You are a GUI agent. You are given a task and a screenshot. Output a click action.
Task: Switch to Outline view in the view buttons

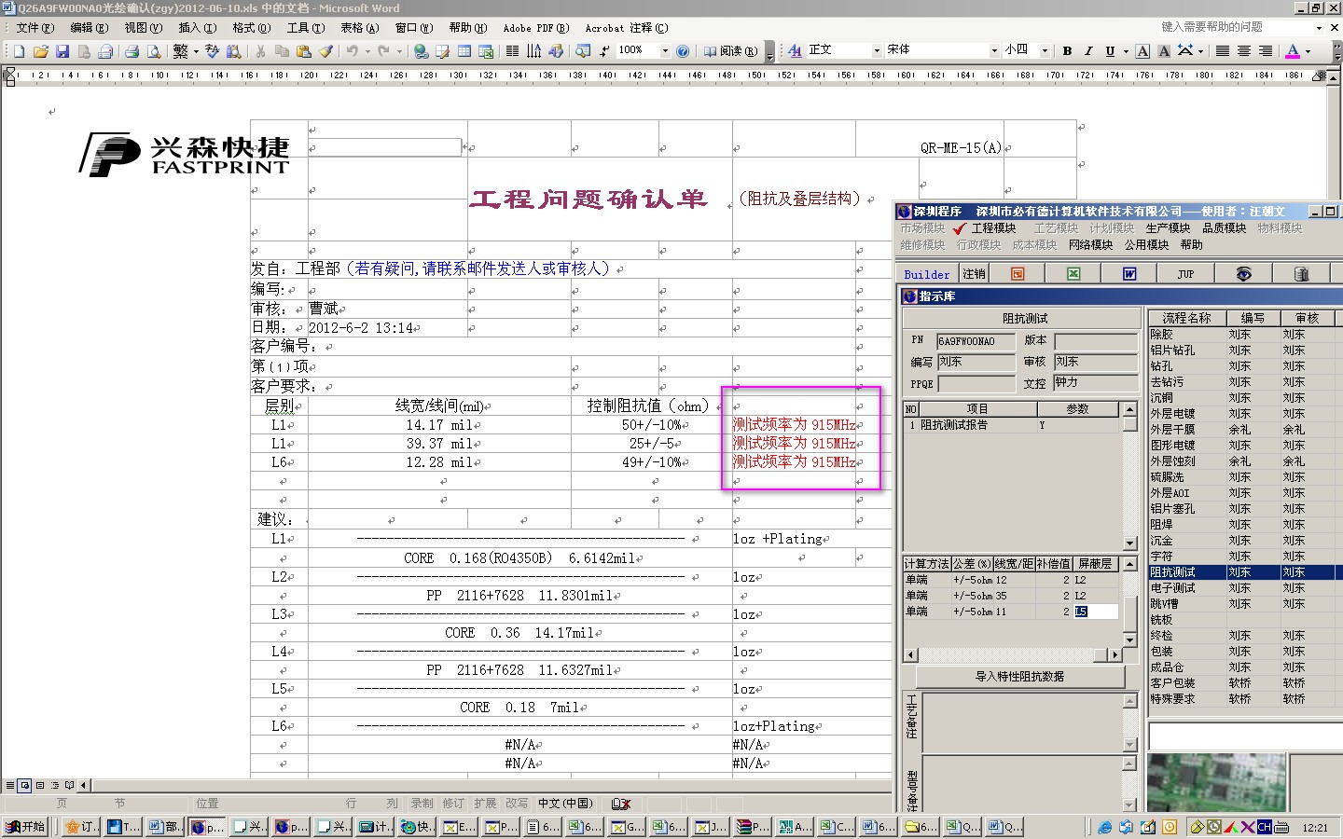(56, 786)
